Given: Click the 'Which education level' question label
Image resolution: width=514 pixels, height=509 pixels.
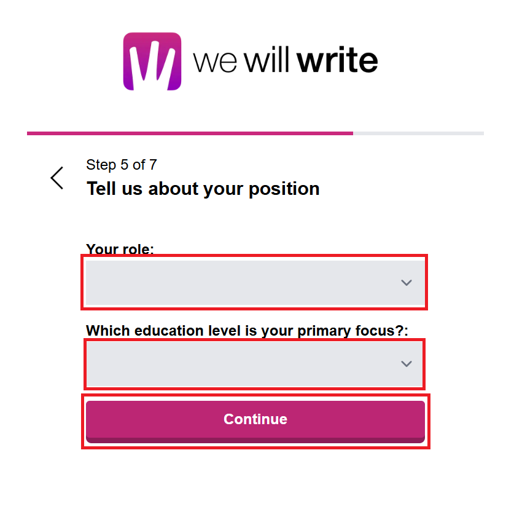Looking at the screenshot, I should click(x=247, y=331).
